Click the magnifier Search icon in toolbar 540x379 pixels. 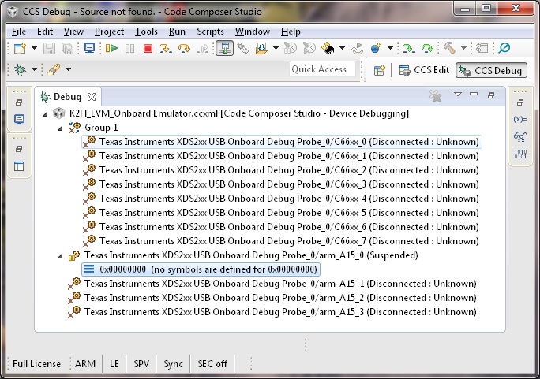(504, 49)
